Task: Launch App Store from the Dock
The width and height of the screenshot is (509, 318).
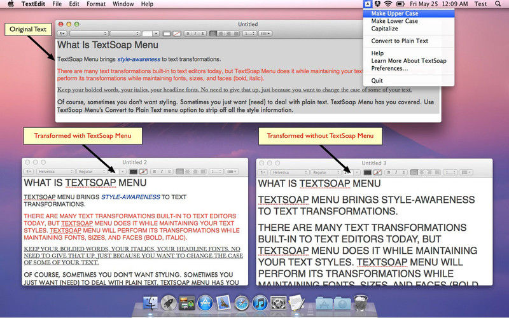Action: [205, 304]
